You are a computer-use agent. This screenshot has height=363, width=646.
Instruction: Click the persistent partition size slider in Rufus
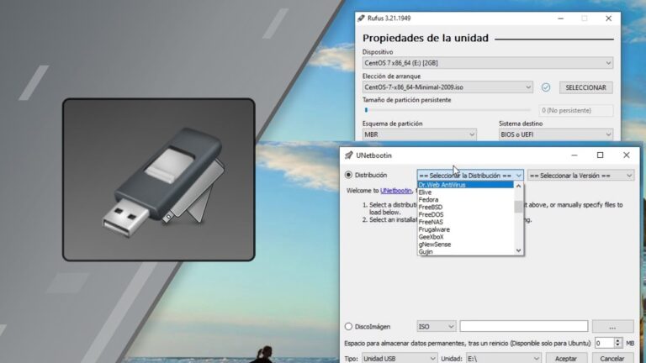[x=447, y=110]
